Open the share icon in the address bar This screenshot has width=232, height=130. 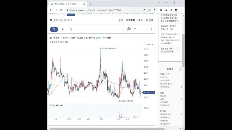point(150,10)
